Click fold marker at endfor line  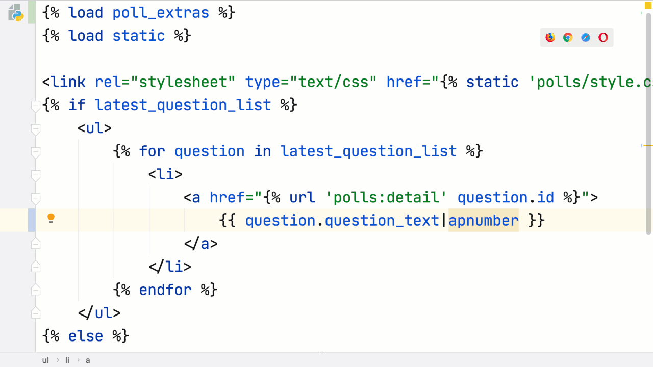coord(35,289)
